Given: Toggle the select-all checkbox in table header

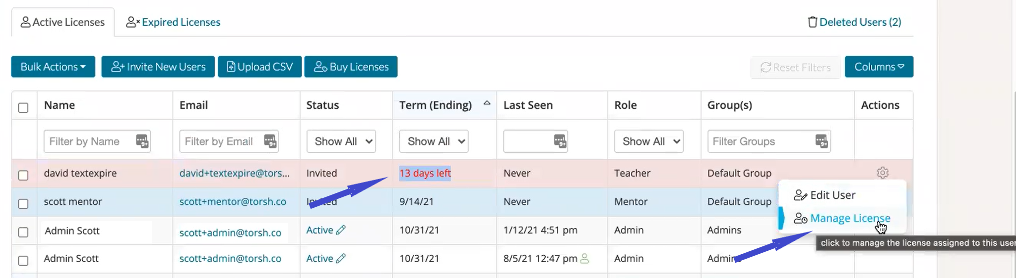Looking at the screenshot, I should tap(23, 108).
